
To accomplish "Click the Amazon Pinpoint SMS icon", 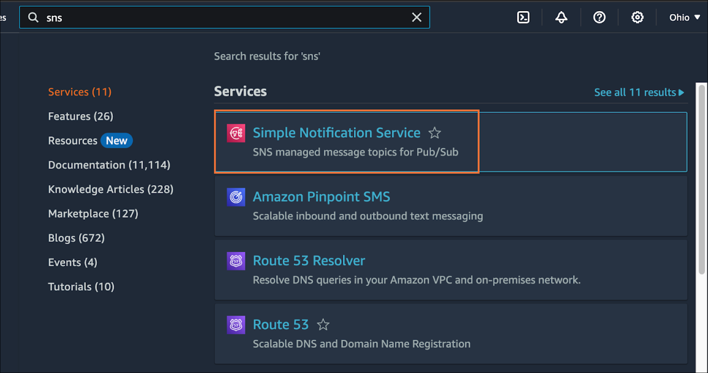I will [236, 197].
